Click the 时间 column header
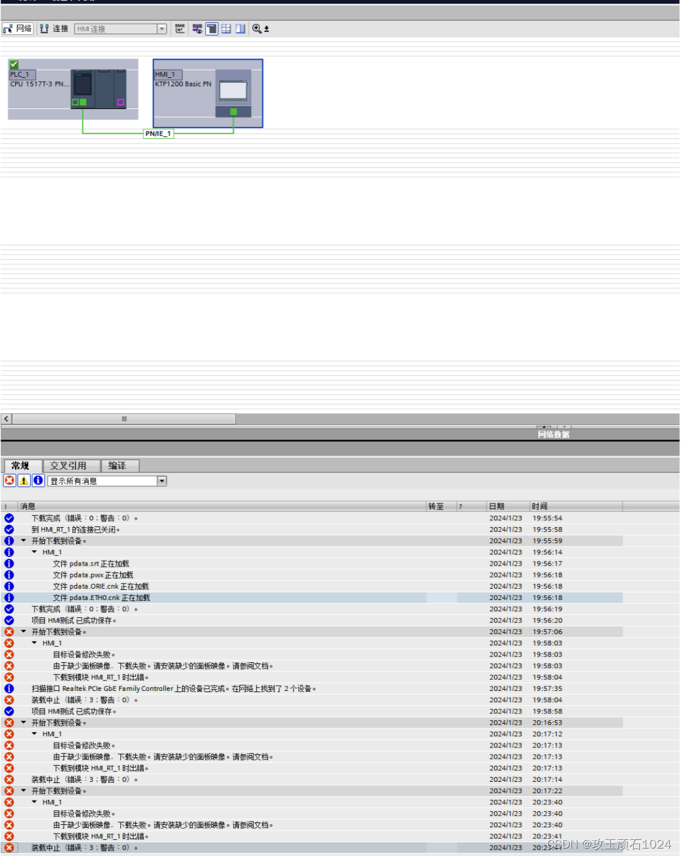 coord(576,506)
